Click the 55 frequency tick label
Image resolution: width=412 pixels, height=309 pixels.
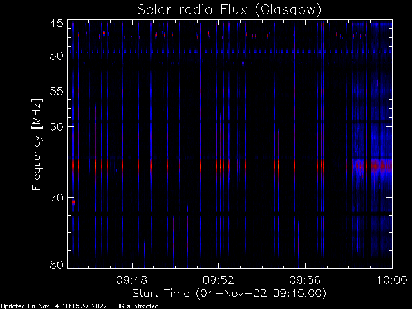[57, 91]
